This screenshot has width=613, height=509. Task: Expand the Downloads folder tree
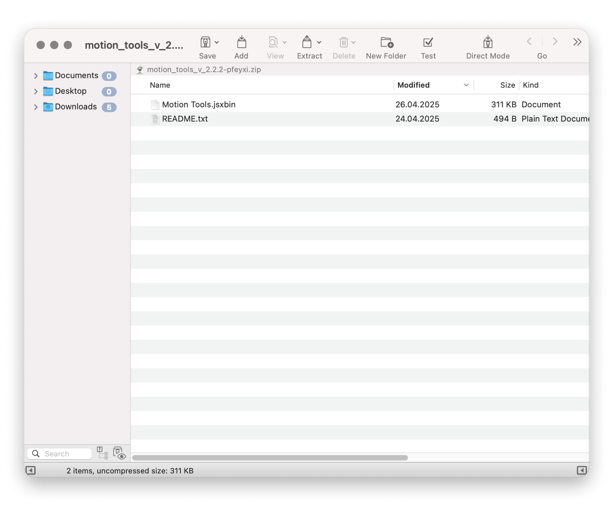[x=36, y=107]
